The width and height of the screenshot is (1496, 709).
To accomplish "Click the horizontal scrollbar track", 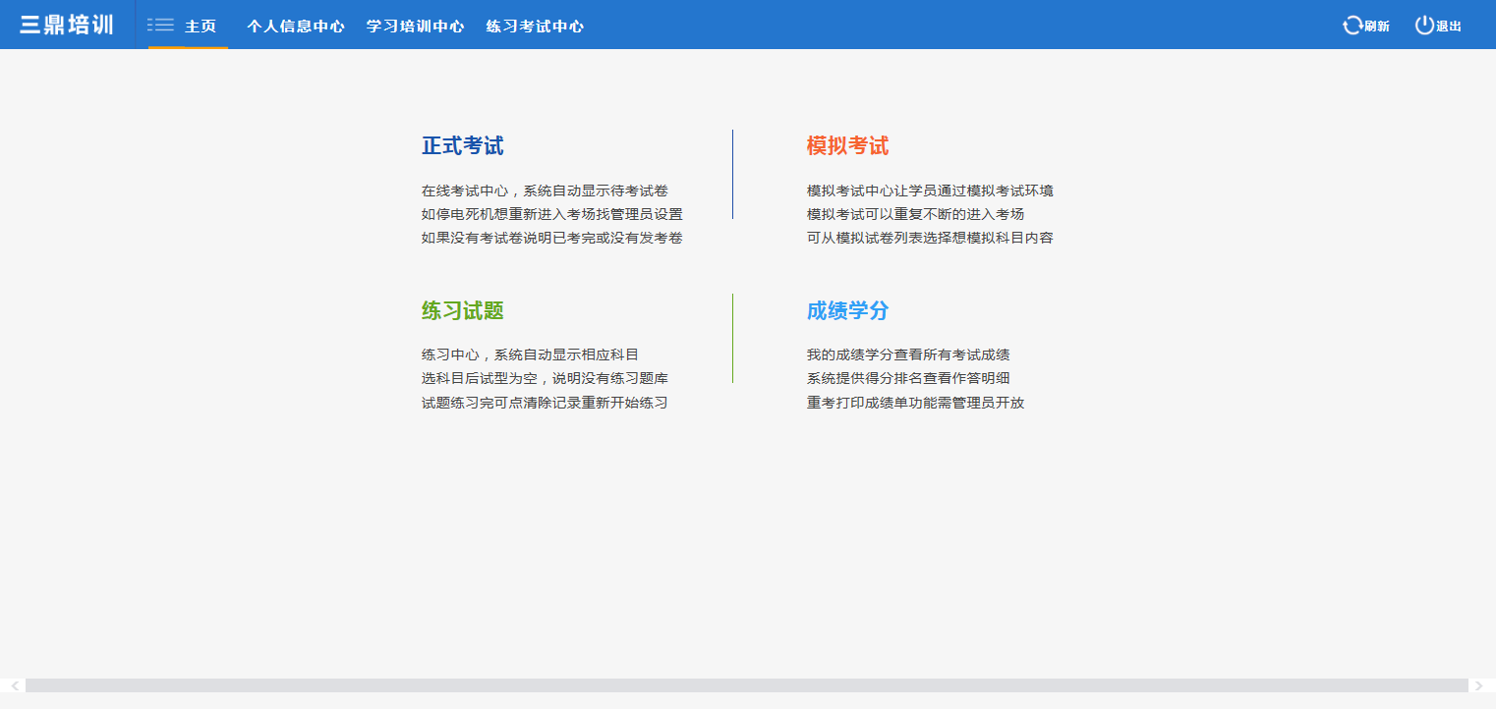I will click(747, 685).
